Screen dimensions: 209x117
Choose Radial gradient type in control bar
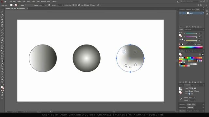76,5
